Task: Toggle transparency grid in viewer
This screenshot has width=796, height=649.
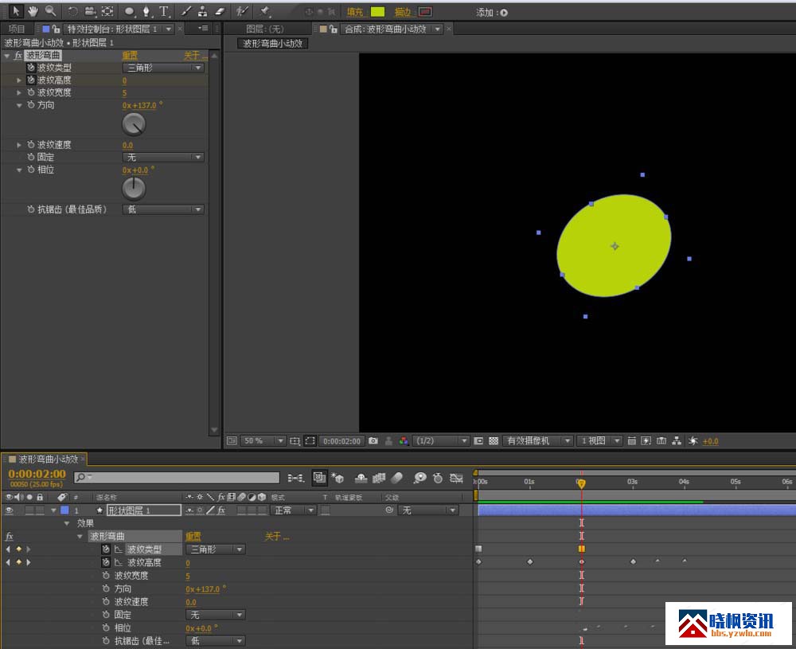Action: pyautogui.click(x=494, y=441)
